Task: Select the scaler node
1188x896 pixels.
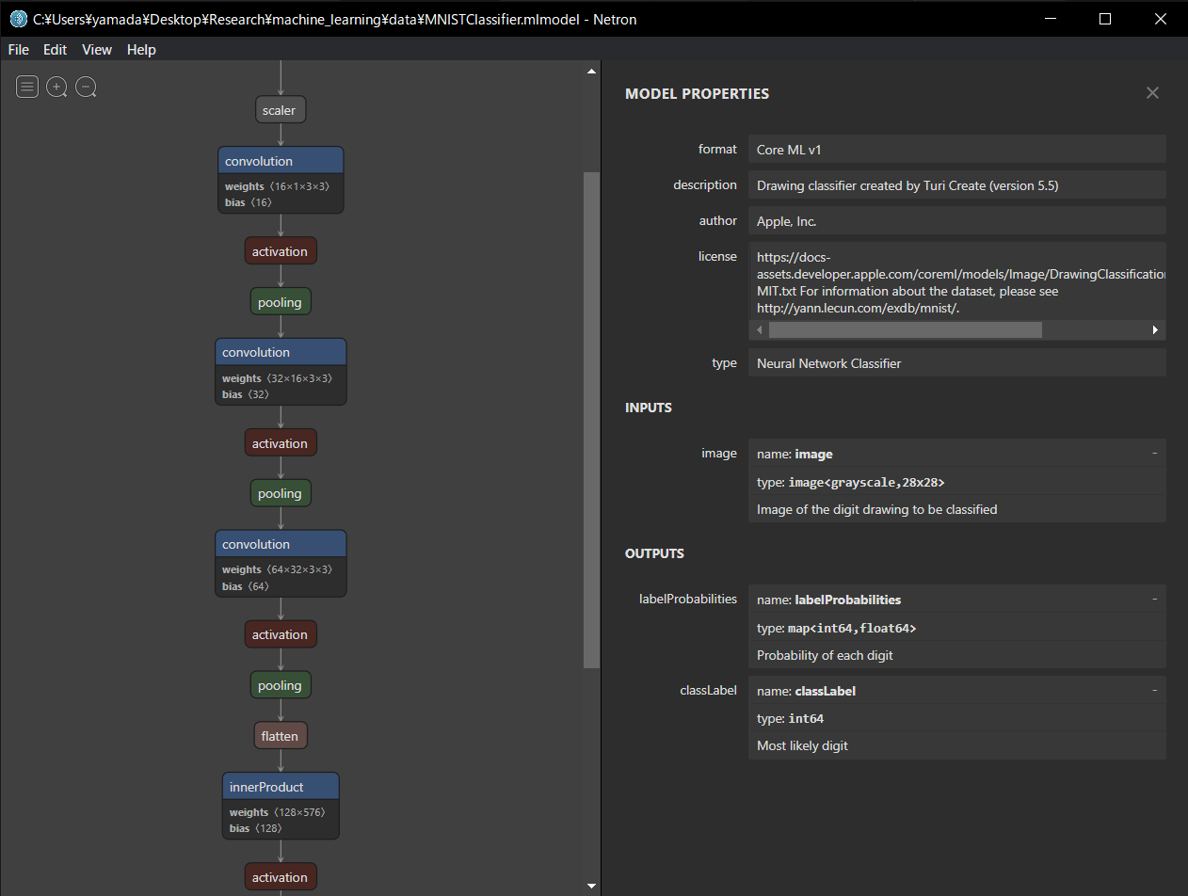Action: (x=280, y=111)
